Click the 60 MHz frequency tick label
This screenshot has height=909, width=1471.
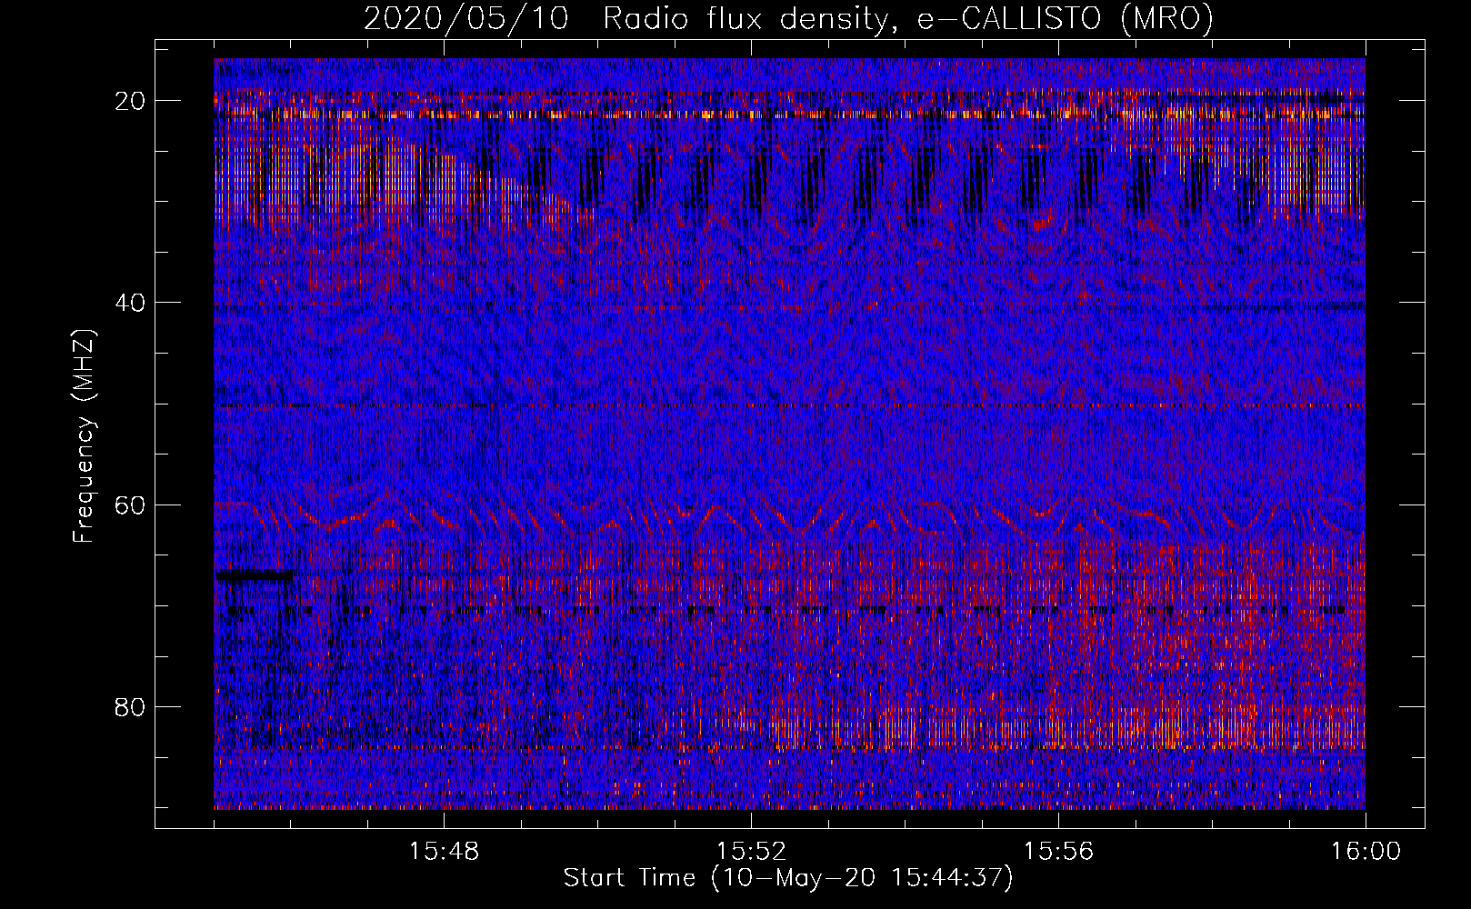[x=131, y=504]
